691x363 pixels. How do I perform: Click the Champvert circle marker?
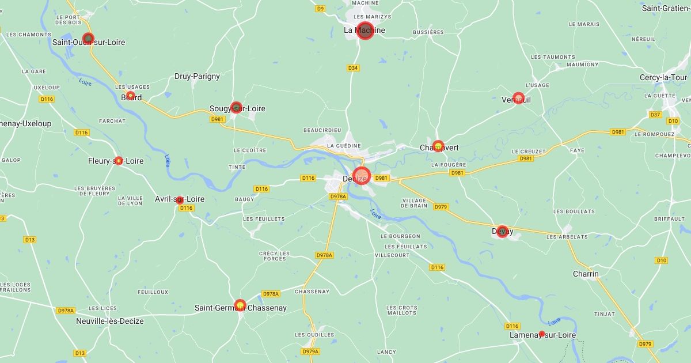[x=438, y=146]
